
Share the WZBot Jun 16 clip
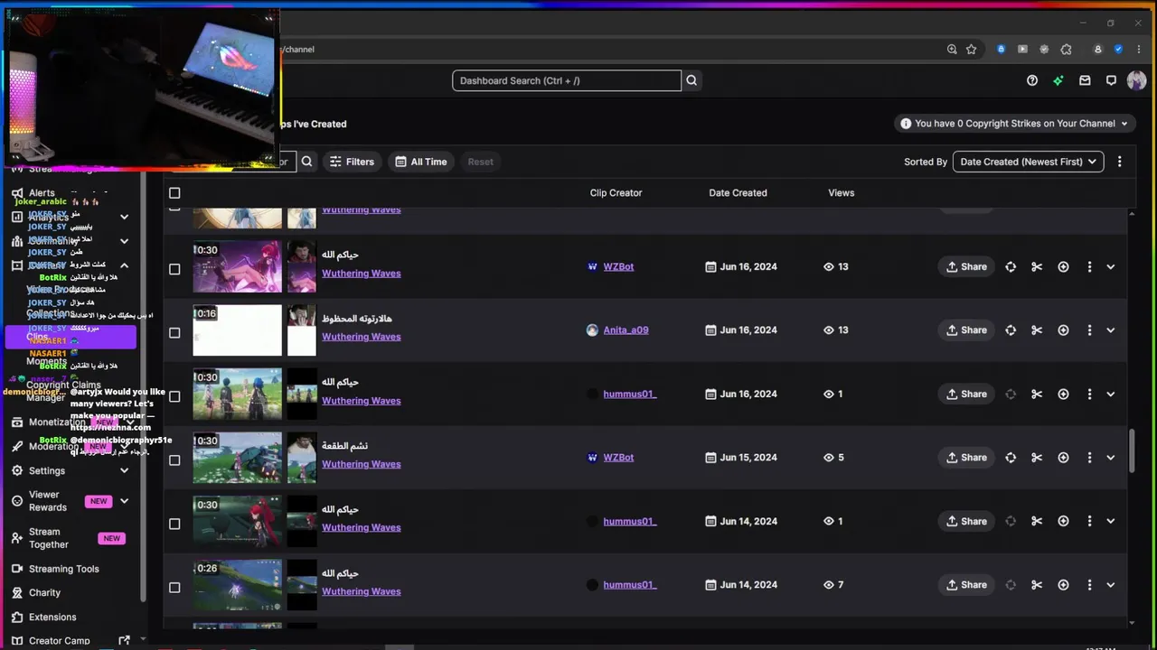[966, 266]
